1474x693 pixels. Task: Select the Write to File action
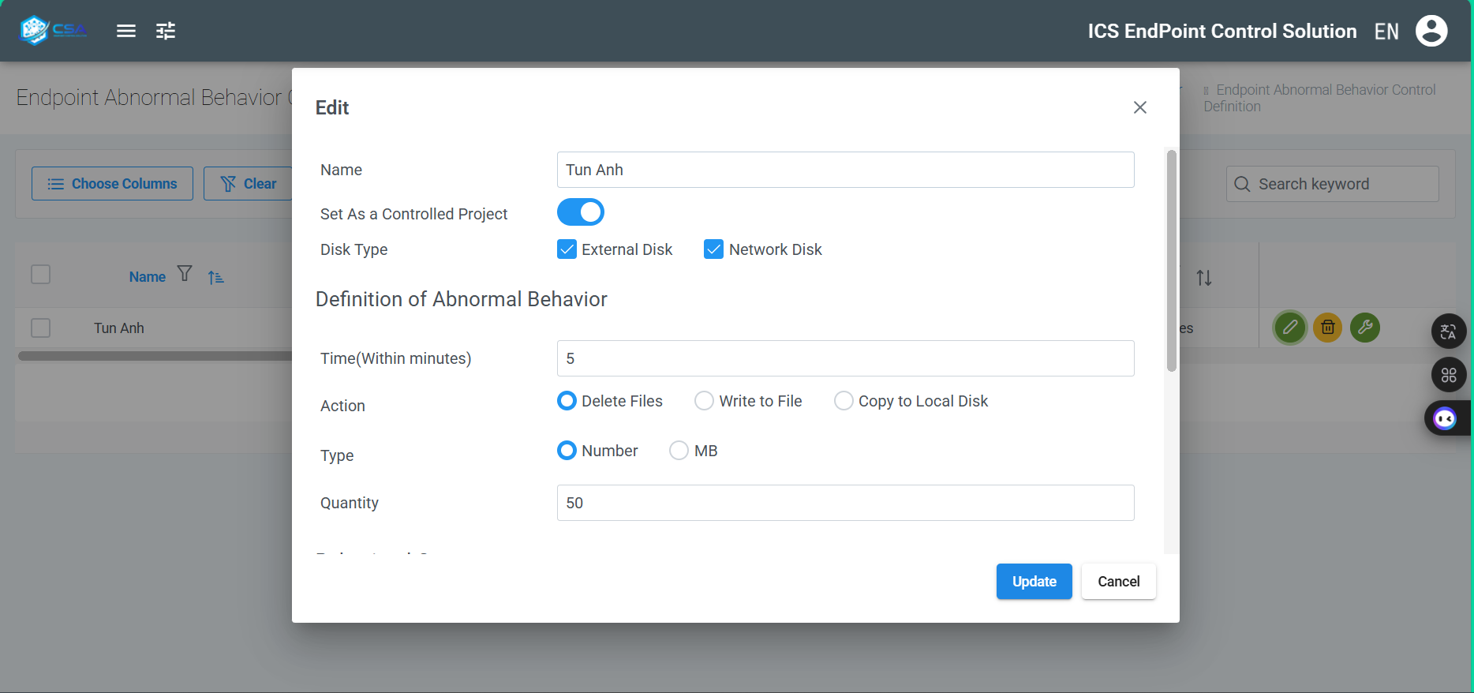(704, 401)
